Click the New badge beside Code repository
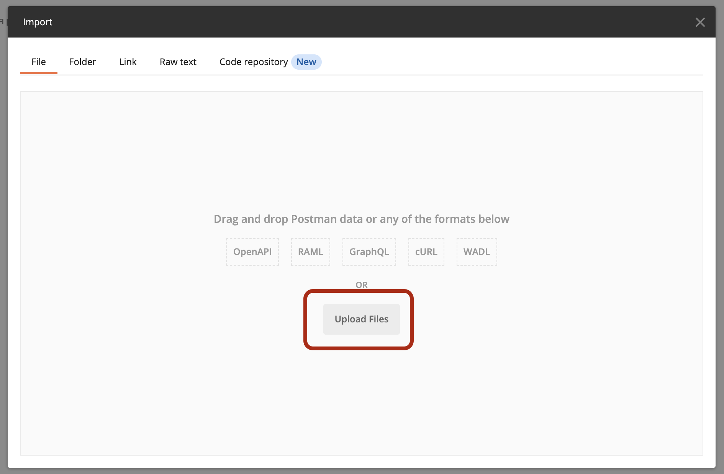Viewport: 724px width, 474px height. tap(306, 62)
